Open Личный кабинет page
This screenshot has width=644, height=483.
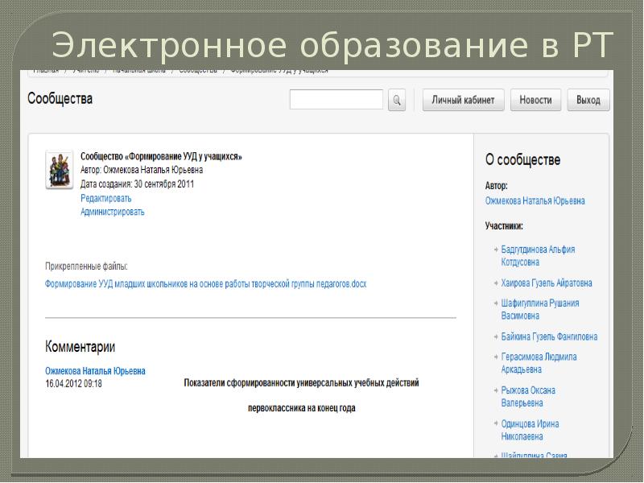pos(464,101)
